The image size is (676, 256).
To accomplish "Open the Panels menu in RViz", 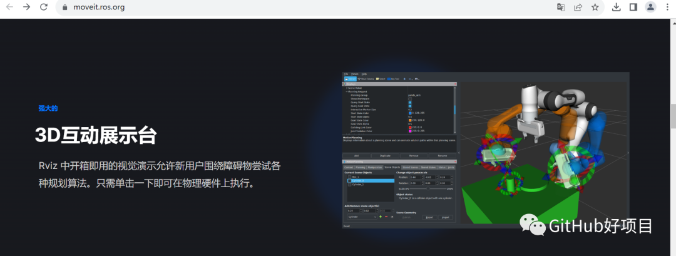I will click(354, 74).
